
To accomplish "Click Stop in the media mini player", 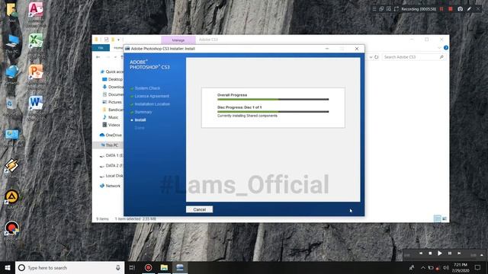I will point(430,253).
